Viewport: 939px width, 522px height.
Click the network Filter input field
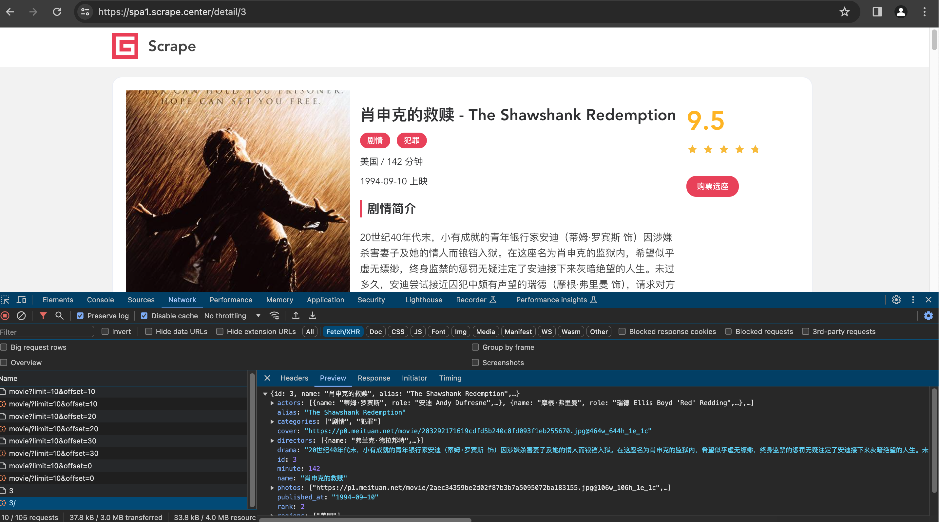pos(47,332)
